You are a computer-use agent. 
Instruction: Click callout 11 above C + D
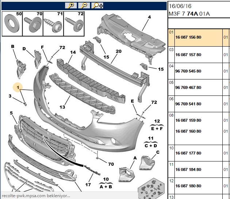pos(151,138)
